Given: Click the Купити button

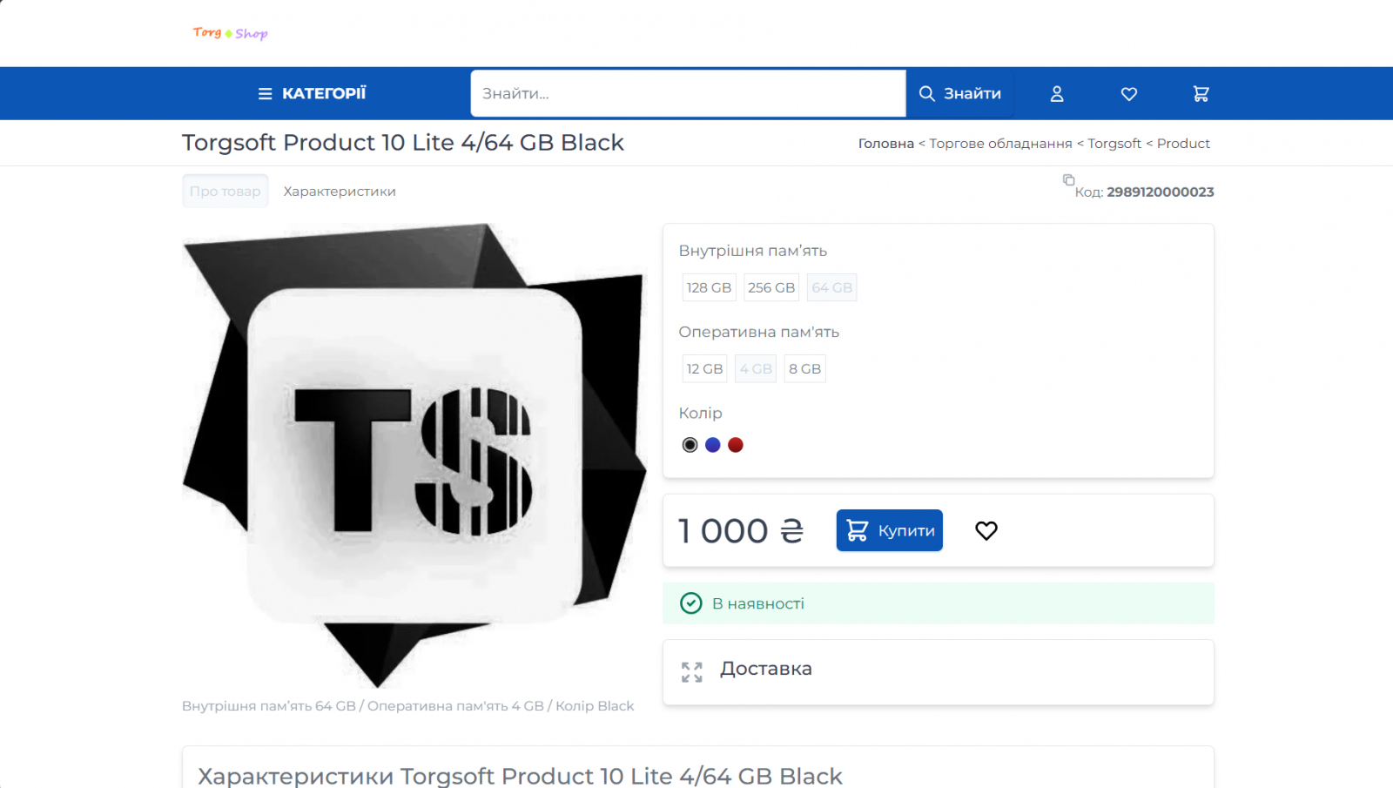Looking at the screenshot, I should pos(889,529).
